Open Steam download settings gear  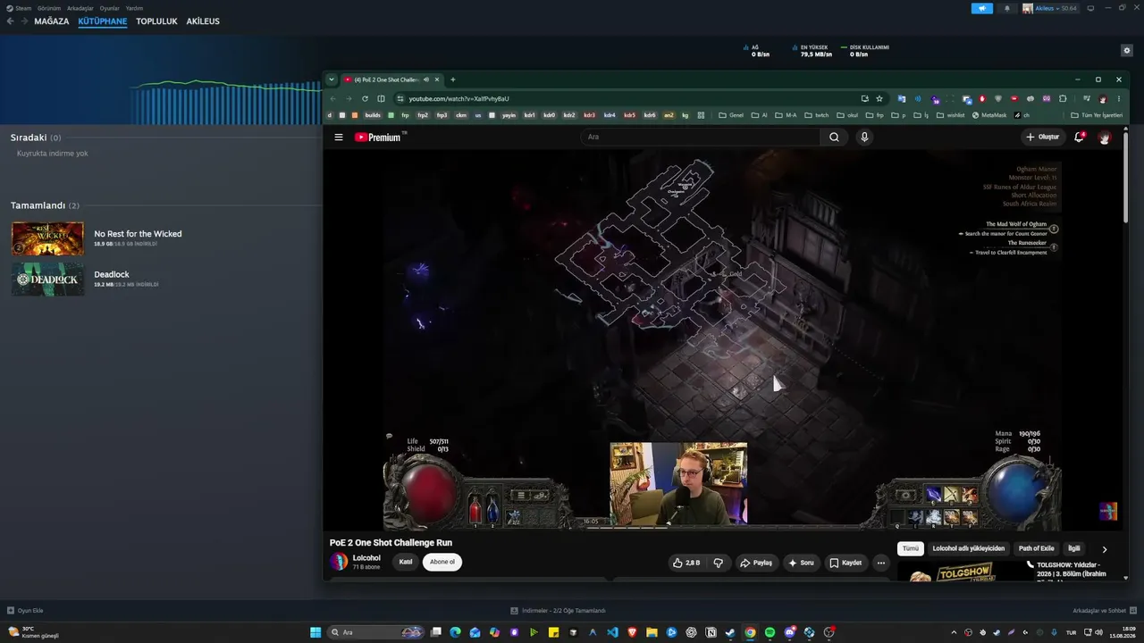pos(1127,51)
